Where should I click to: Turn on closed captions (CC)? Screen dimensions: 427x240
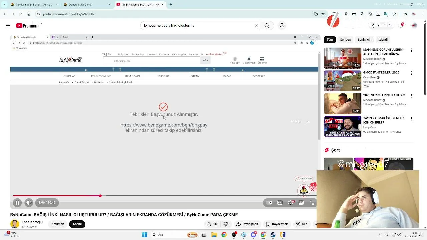pyautogui.click(x=280, y=203)
